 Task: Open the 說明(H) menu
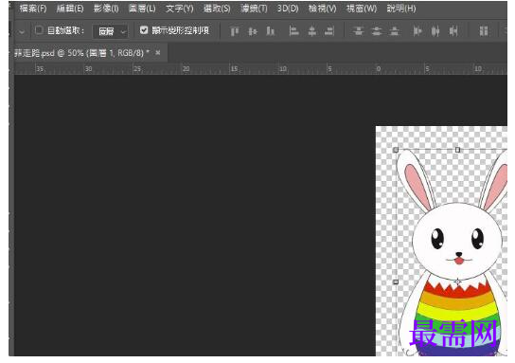coord(401,9)
